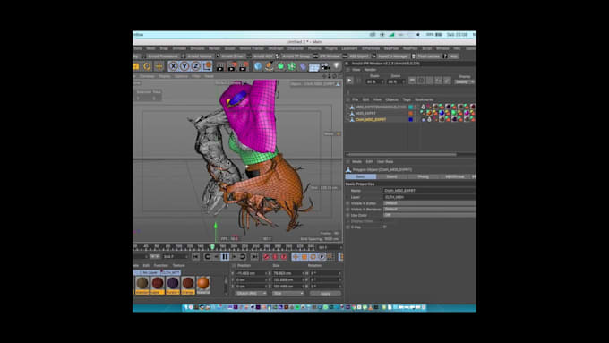Open the Scale percentage dropdown in IPR window
The width and height of the screenshot is (609, 343).
pos(375,81)
